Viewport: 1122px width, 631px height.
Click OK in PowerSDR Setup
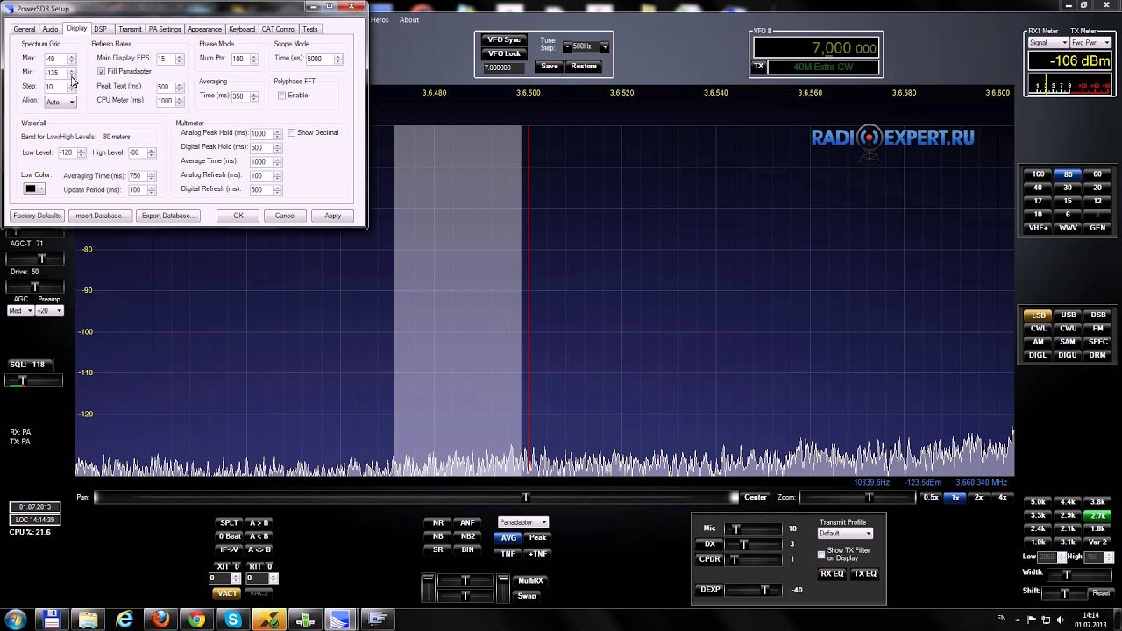tap(238, 216)
